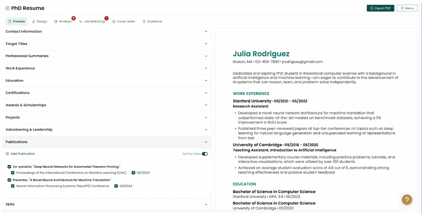Add a new publication
Screen dimensions: 422x214
coord(20,154)
